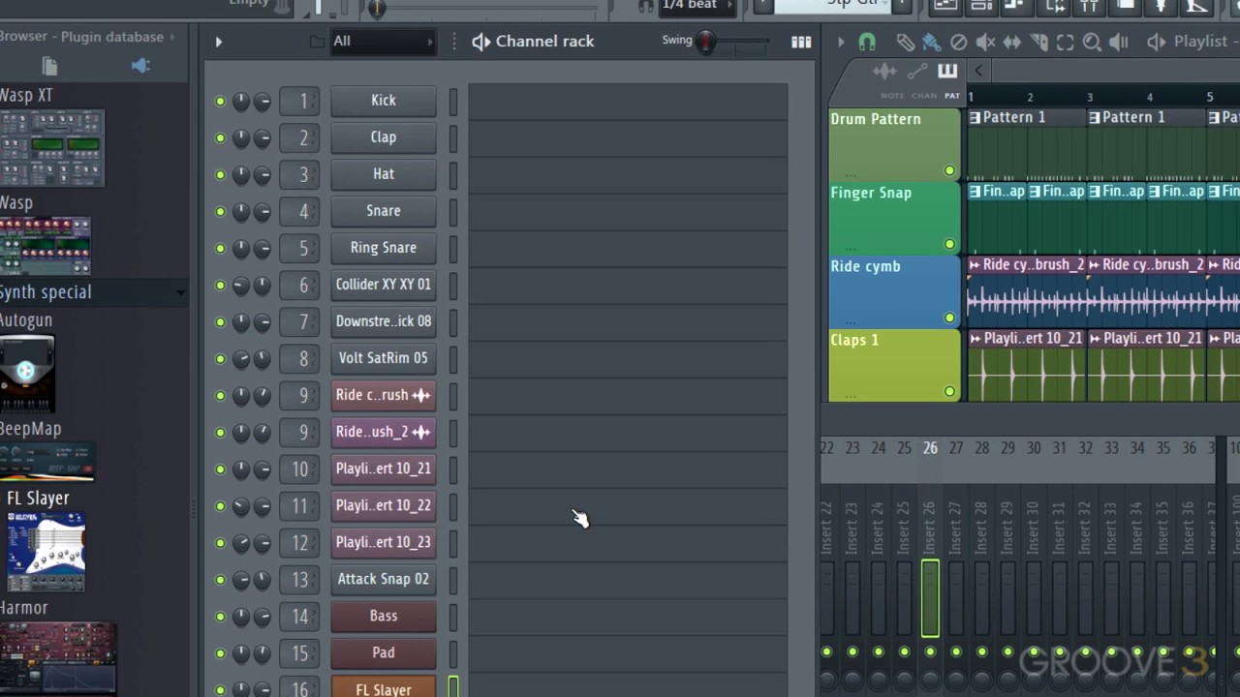Select the dashed-square Select tool
This screenshot has width=1240, height=697.
[x=1065, y=42]
